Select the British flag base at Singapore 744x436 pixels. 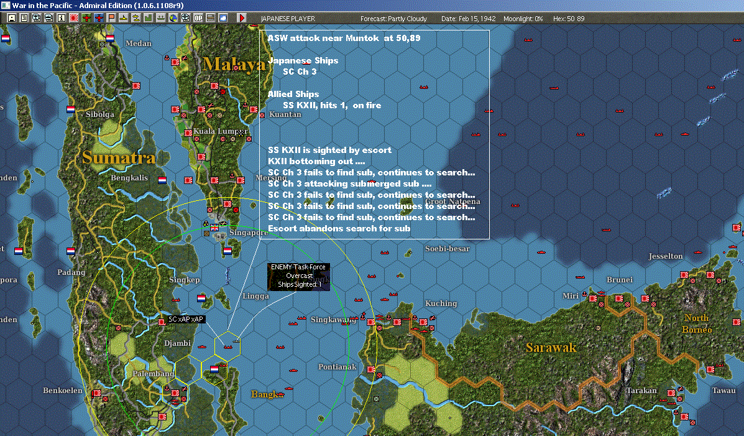[x=214, y=228]
